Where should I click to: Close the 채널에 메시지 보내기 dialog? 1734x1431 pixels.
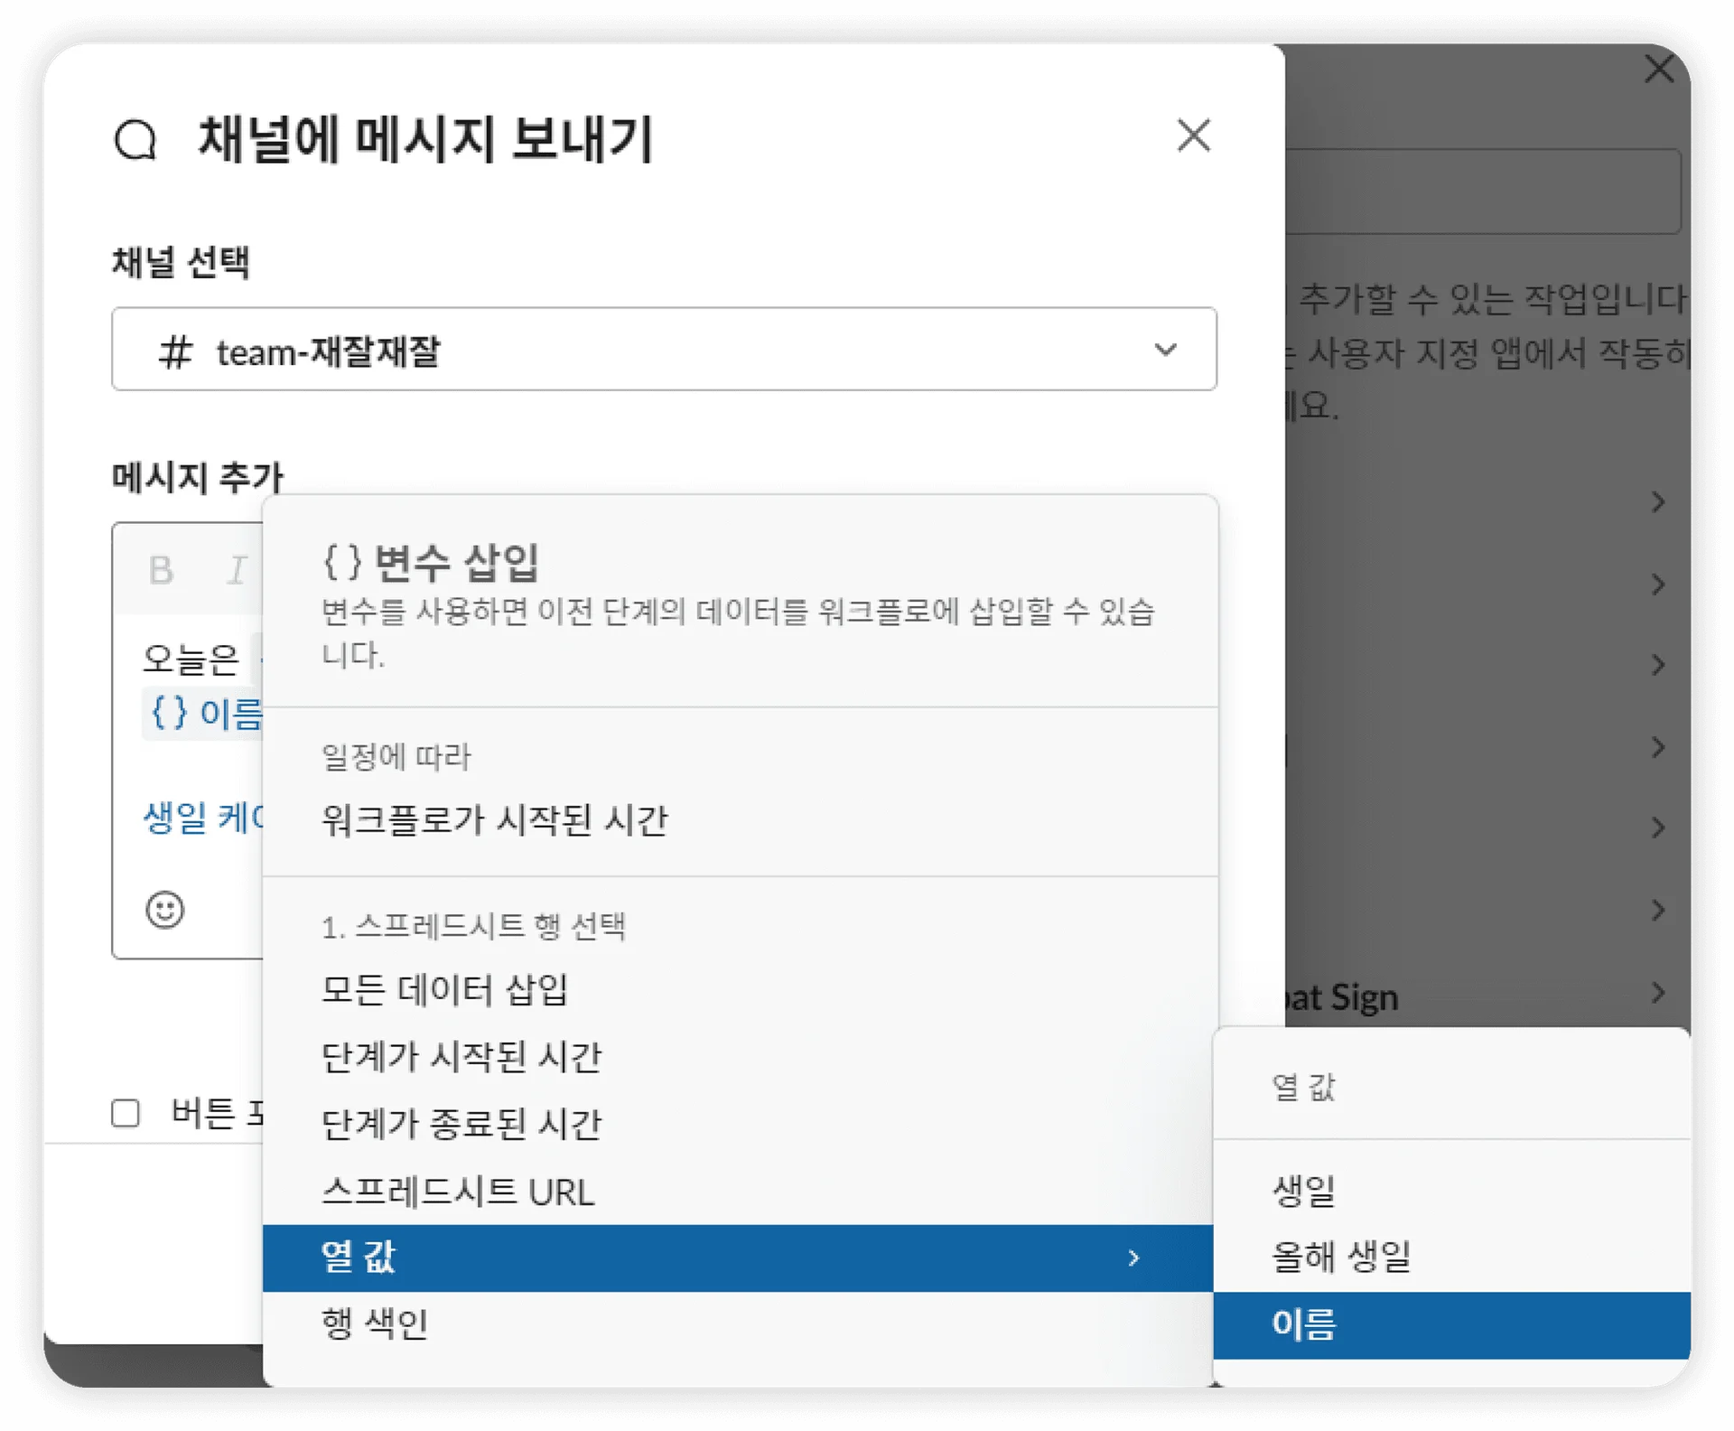[x=1193, y=136]
